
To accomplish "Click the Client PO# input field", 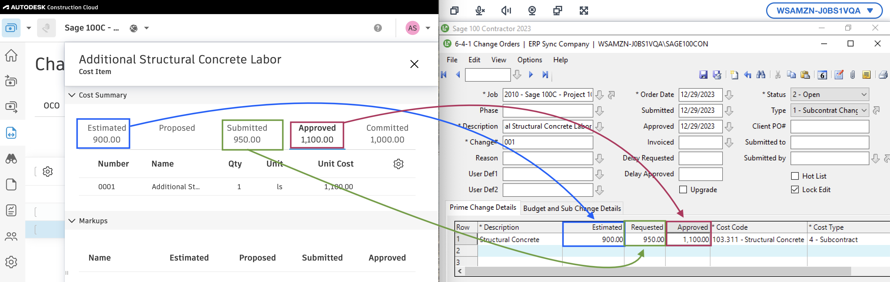I will [830, 126].
